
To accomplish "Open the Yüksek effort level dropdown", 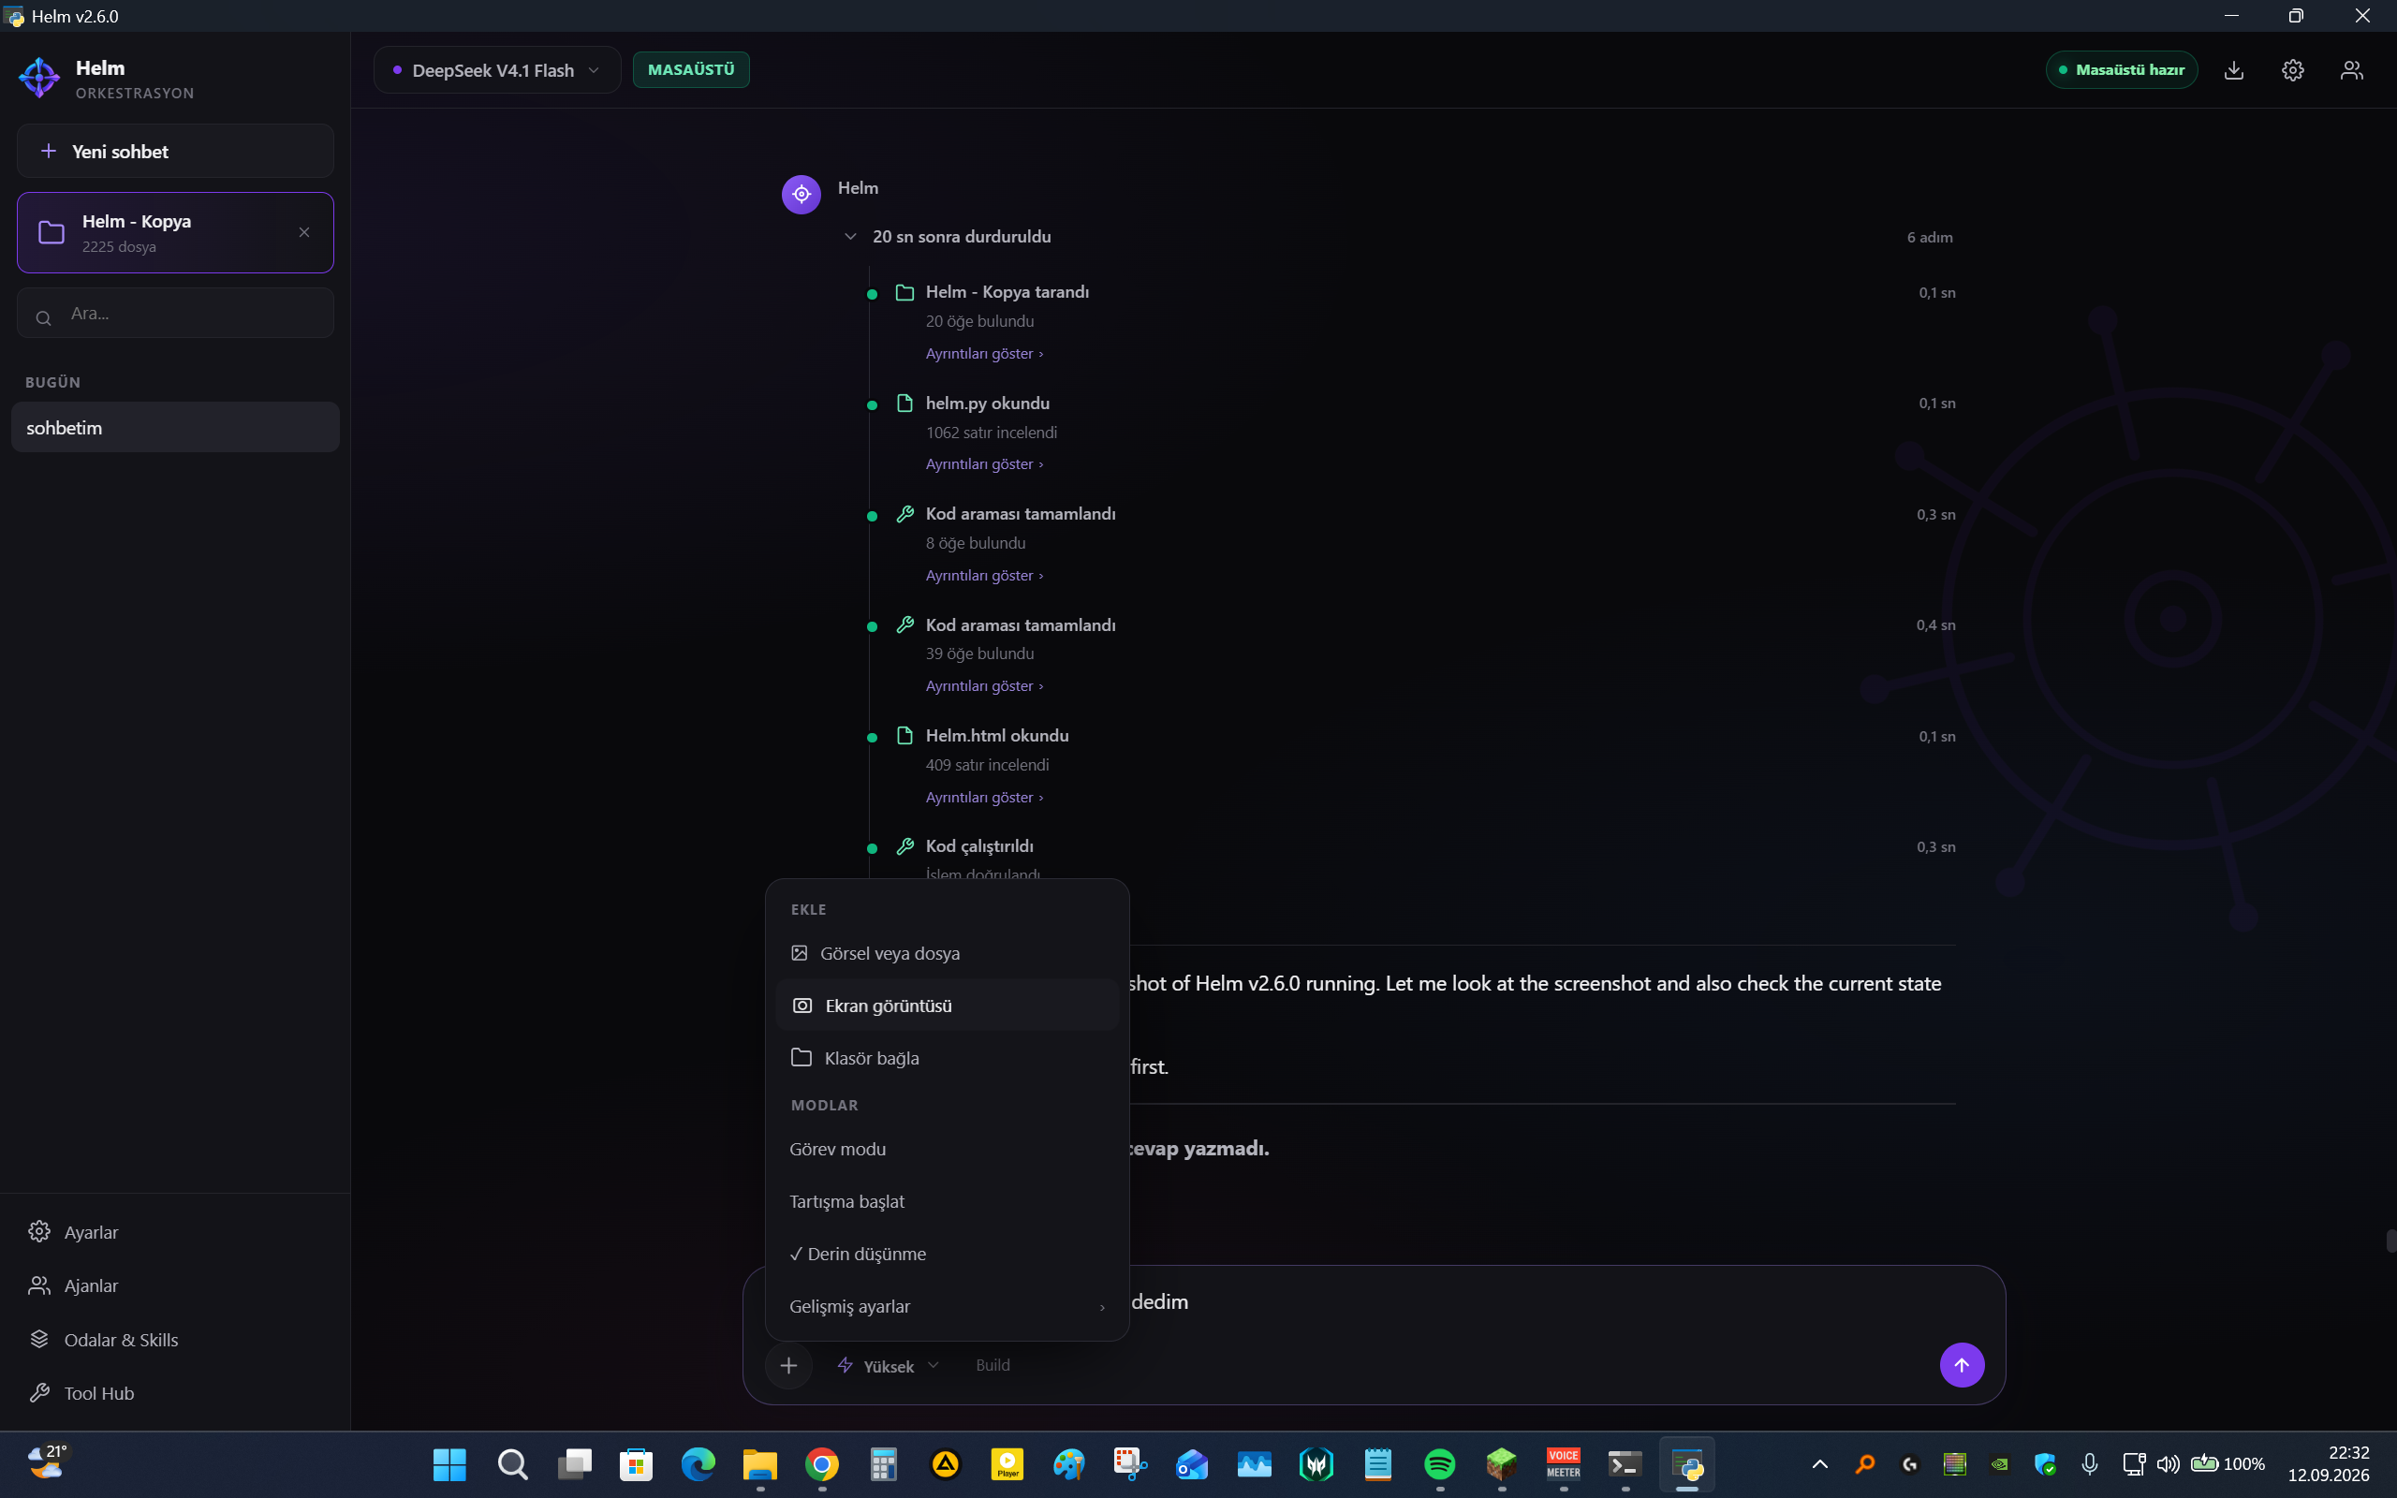I will [x=889, y=1366].
